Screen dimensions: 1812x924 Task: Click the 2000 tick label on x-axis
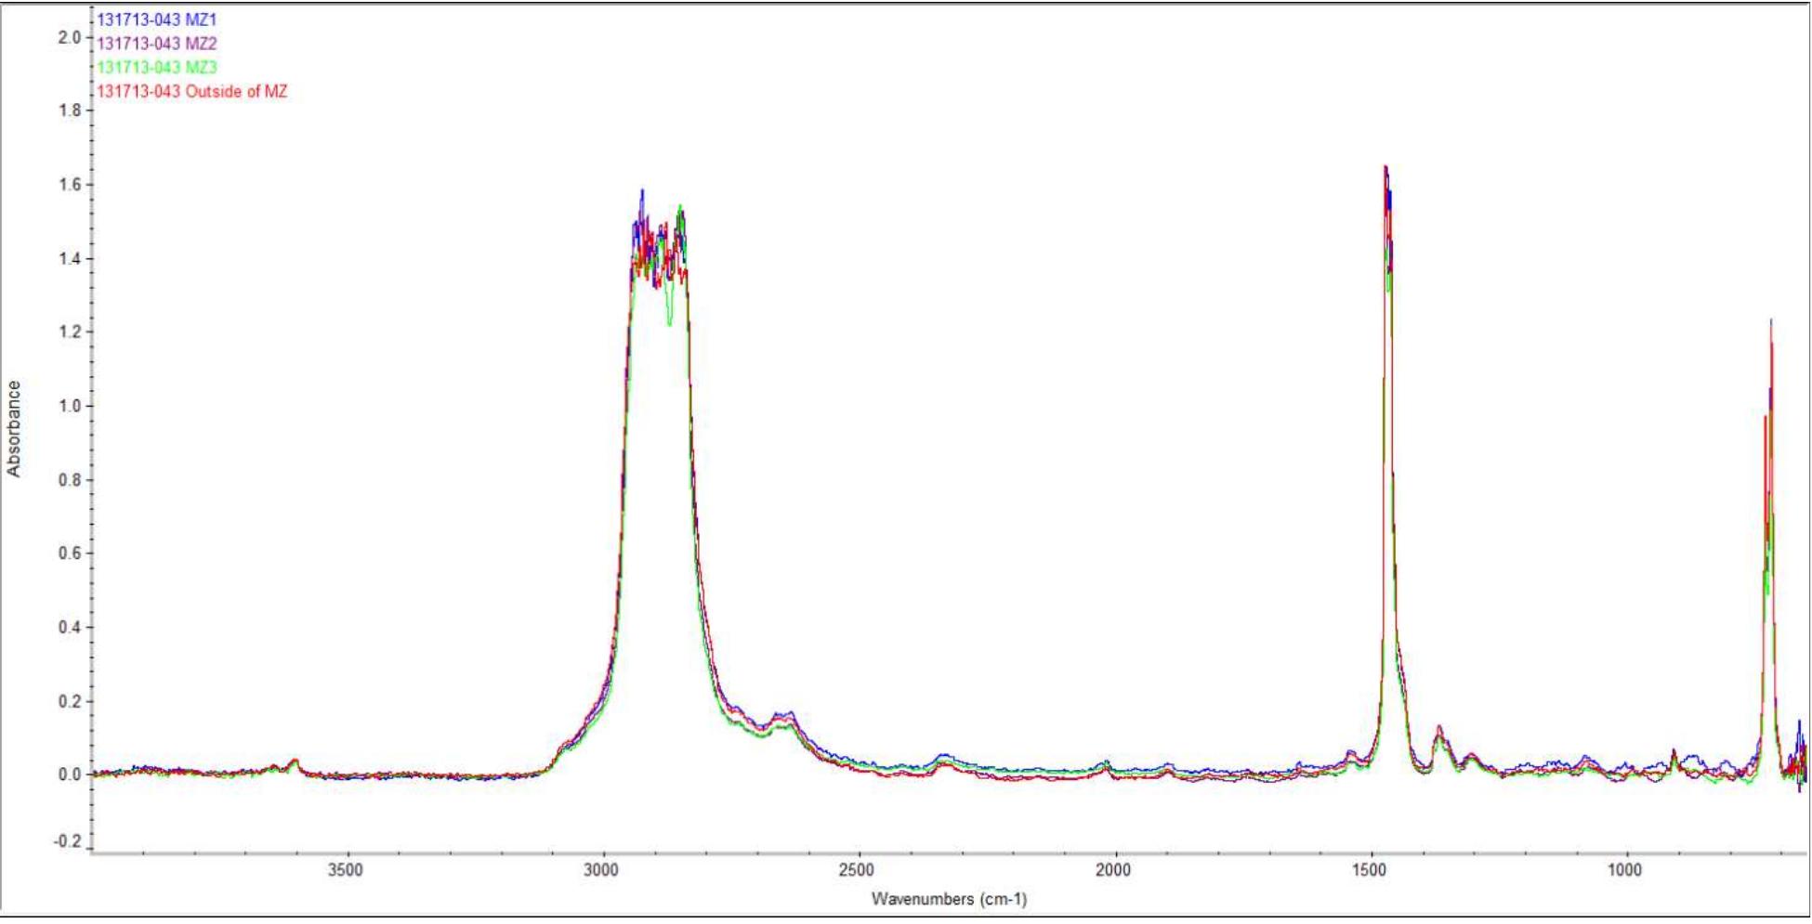point(1114,869)
